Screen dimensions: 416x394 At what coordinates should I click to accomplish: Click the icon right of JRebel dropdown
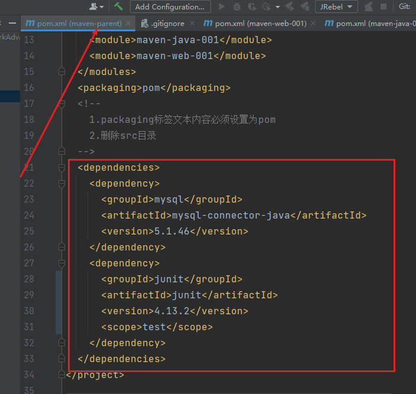pyautogui.click(x=368, y=6)
